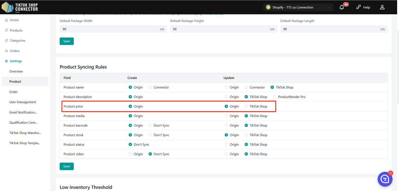Open the Shopify connection dropdown
The height and width of the screenshot is (191, 399).
(298, 7)
